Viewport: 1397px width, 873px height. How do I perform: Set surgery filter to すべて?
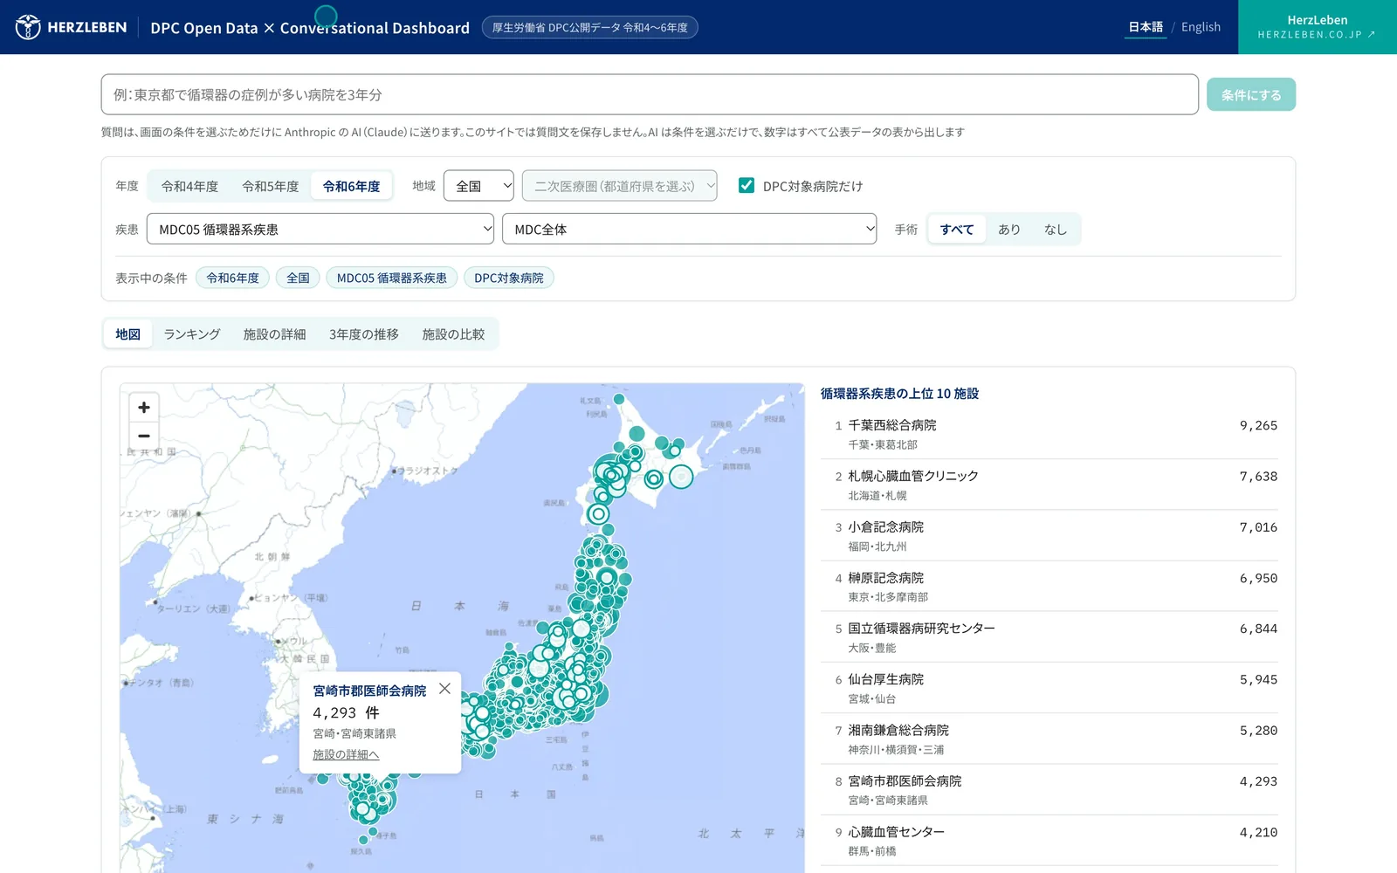pyautogui.click(x=957, y=230)
